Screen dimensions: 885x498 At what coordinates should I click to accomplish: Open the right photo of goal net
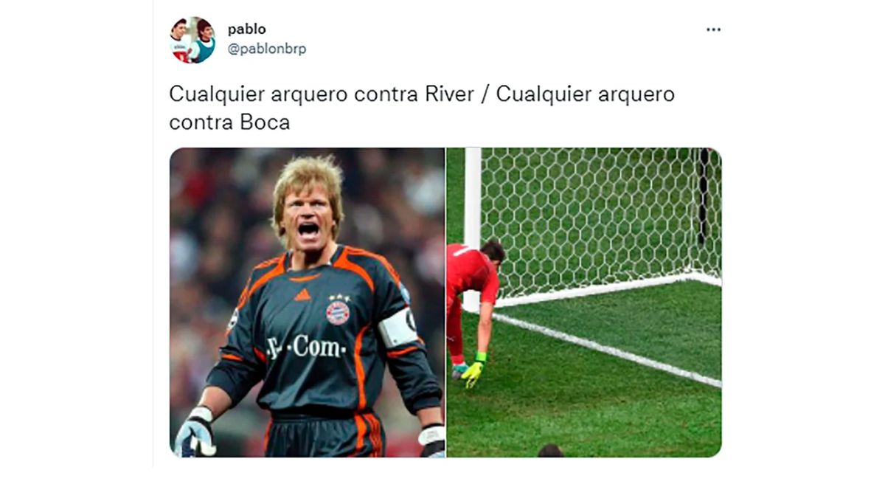pos(584,302)
